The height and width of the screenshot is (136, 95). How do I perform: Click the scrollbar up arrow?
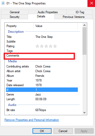point(84,25)
